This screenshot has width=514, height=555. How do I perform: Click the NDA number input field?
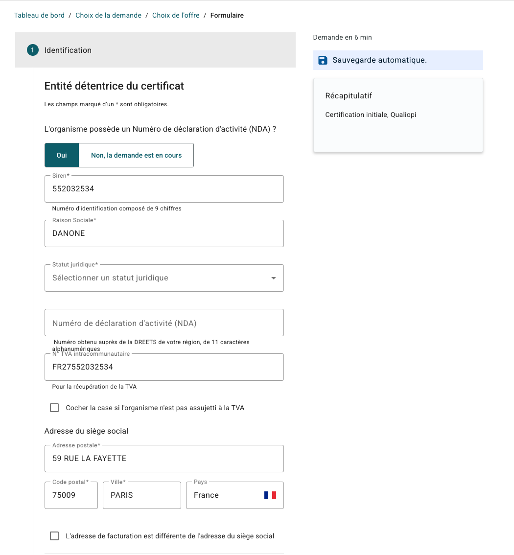click(164, 323)
